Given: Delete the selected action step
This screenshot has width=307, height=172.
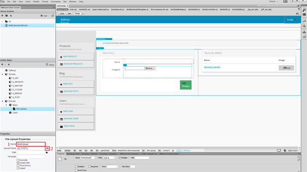Looking at the screenshot, I should pyautogui.click(x=9, y=65).
